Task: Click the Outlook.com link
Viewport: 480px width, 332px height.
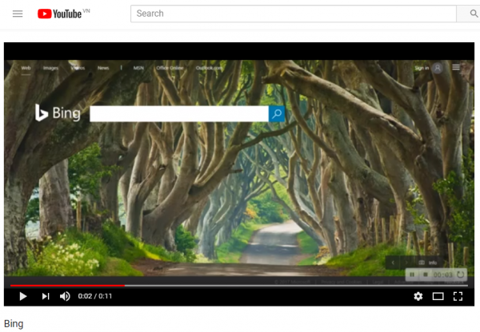Action: coord(210,68)
